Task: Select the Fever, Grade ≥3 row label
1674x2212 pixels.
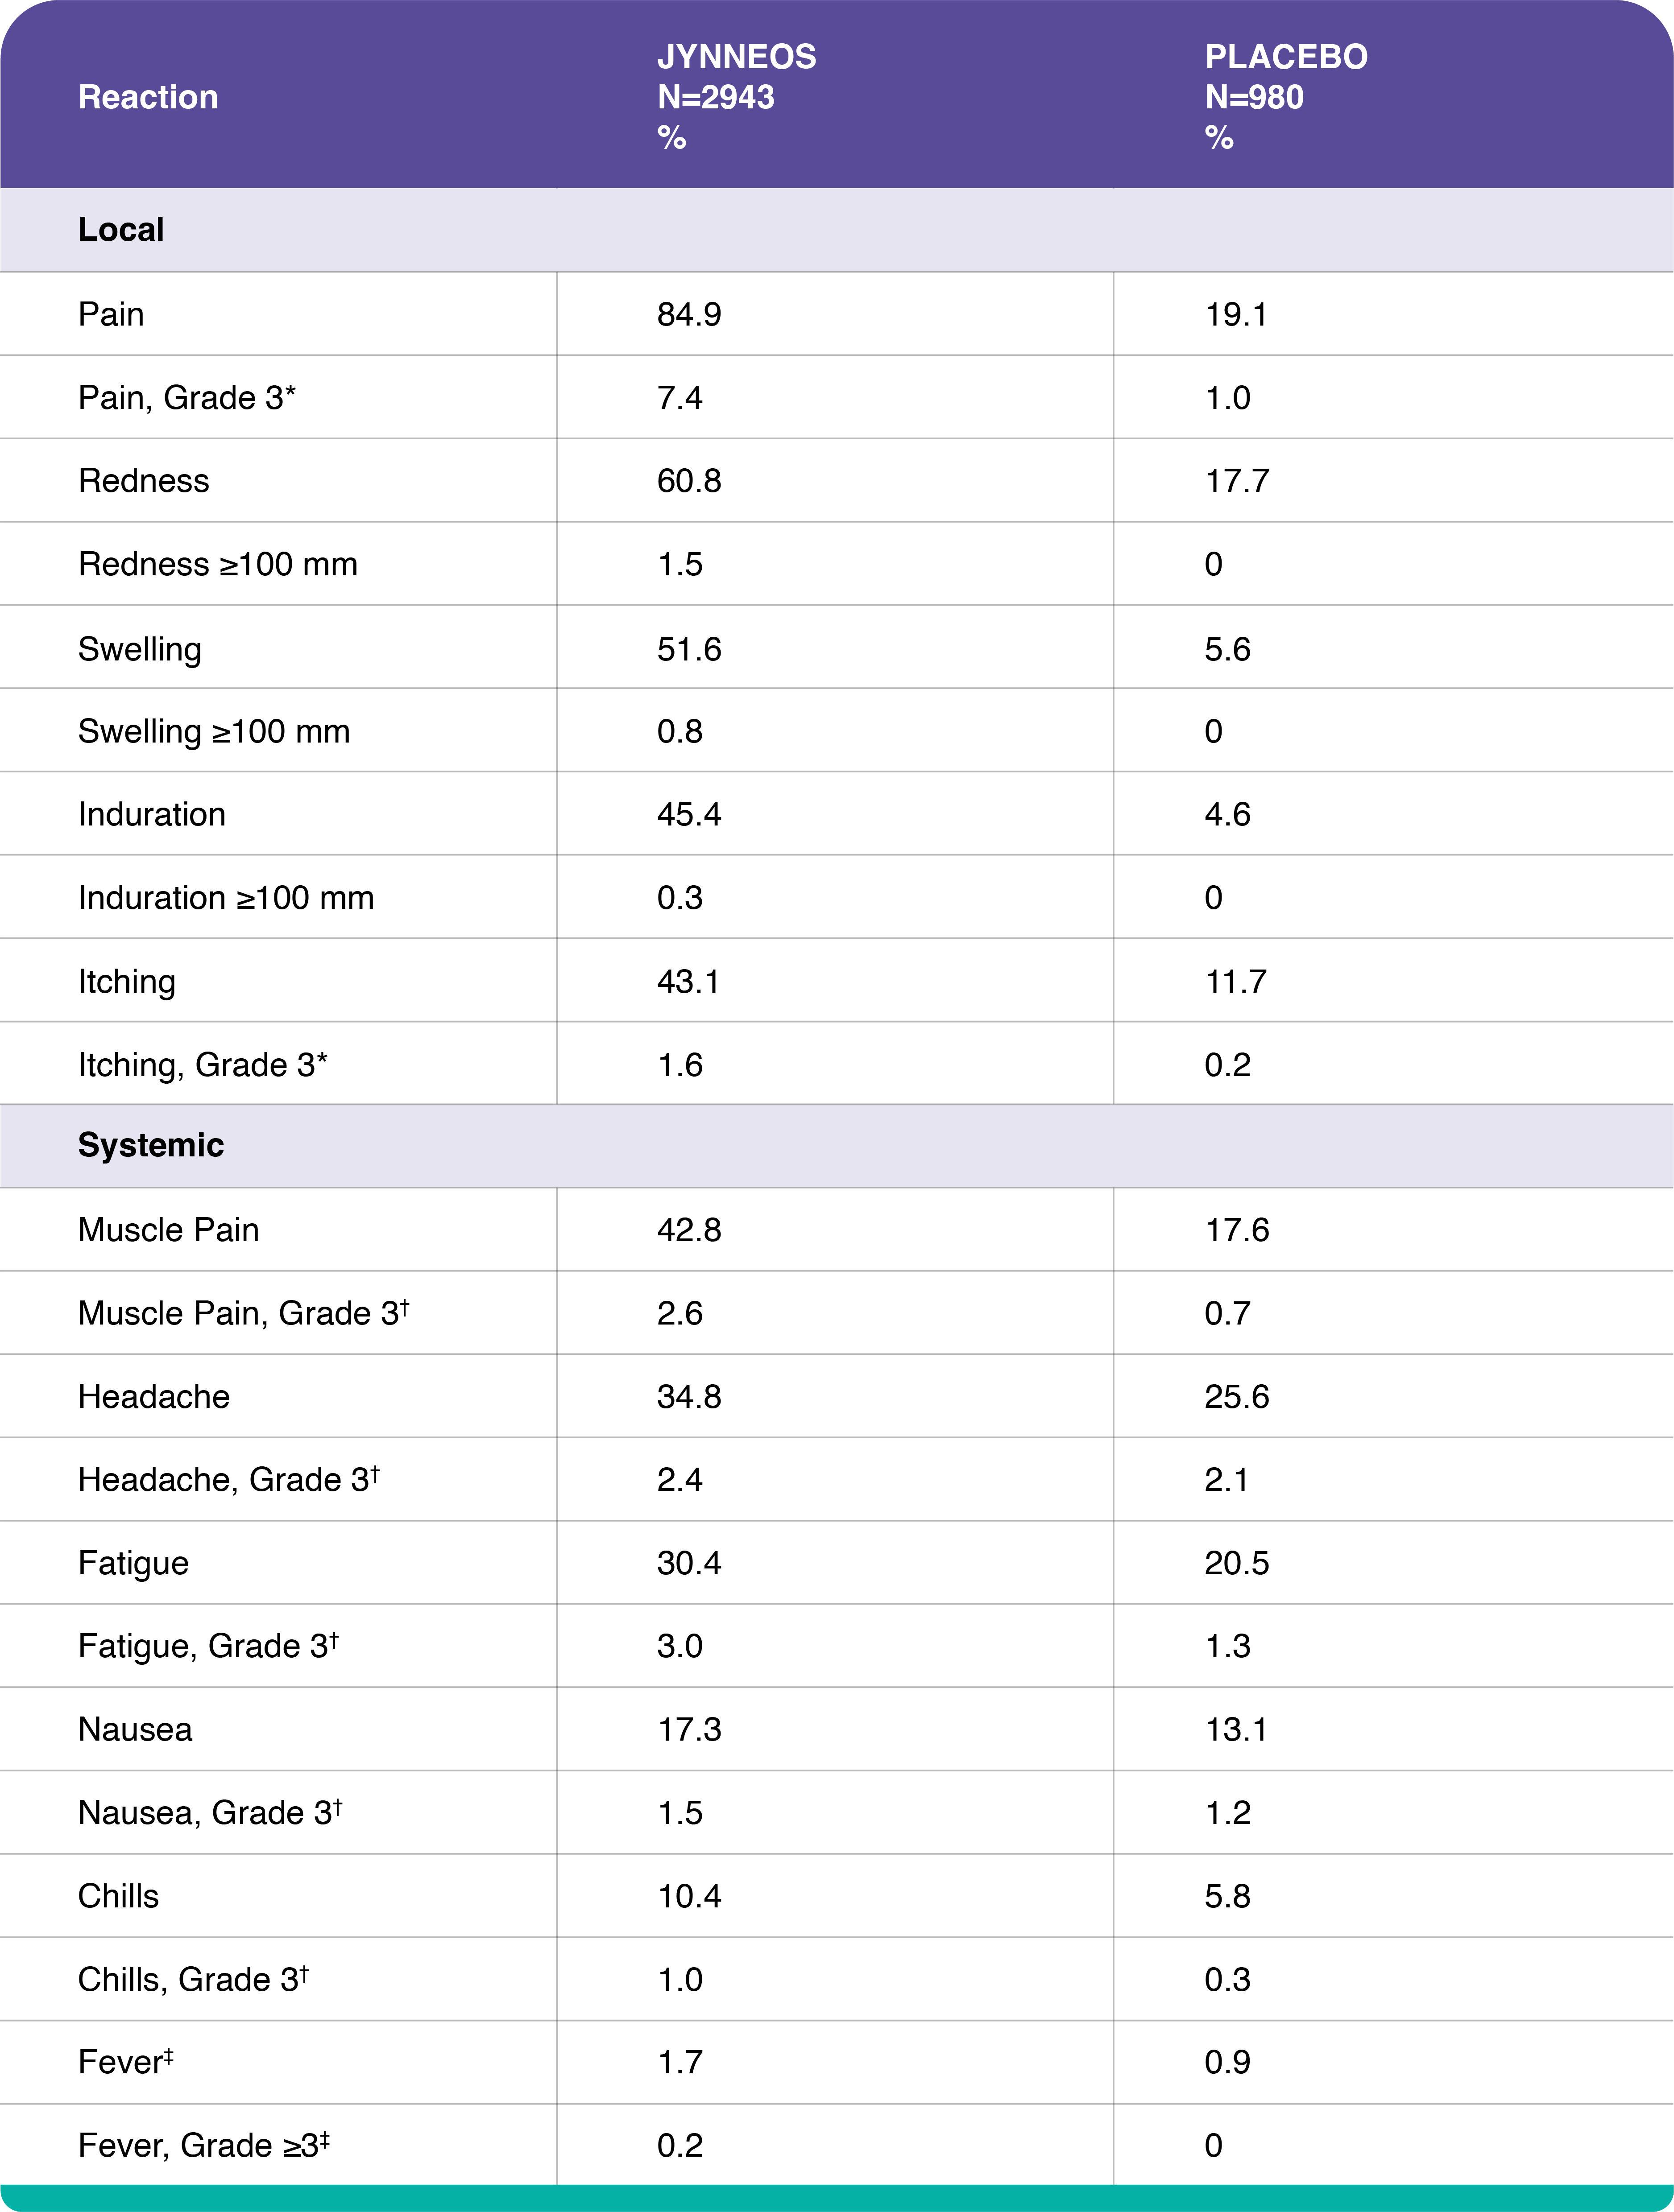Action: pyautogui.click(x=203, y=2145)
